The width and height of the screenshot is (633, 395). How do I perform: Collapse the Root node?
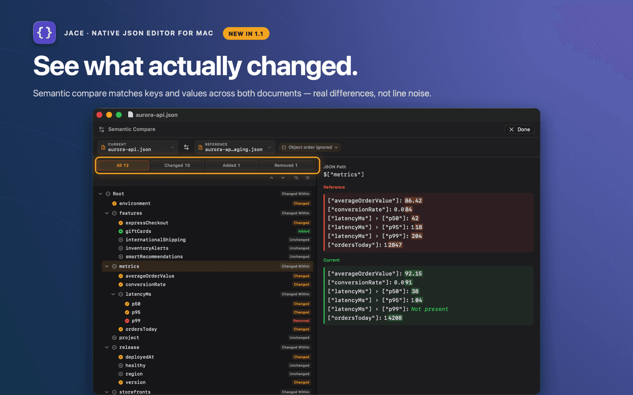tap(100, 194)
